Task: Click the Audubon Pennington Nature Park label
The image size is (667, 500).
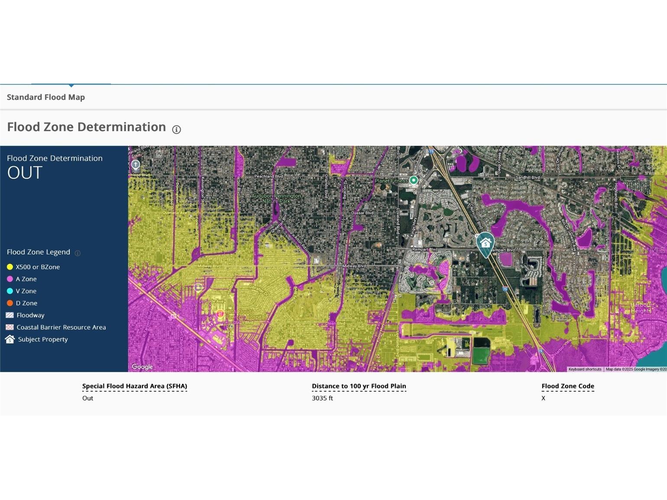Action: (x=276, y=198)
